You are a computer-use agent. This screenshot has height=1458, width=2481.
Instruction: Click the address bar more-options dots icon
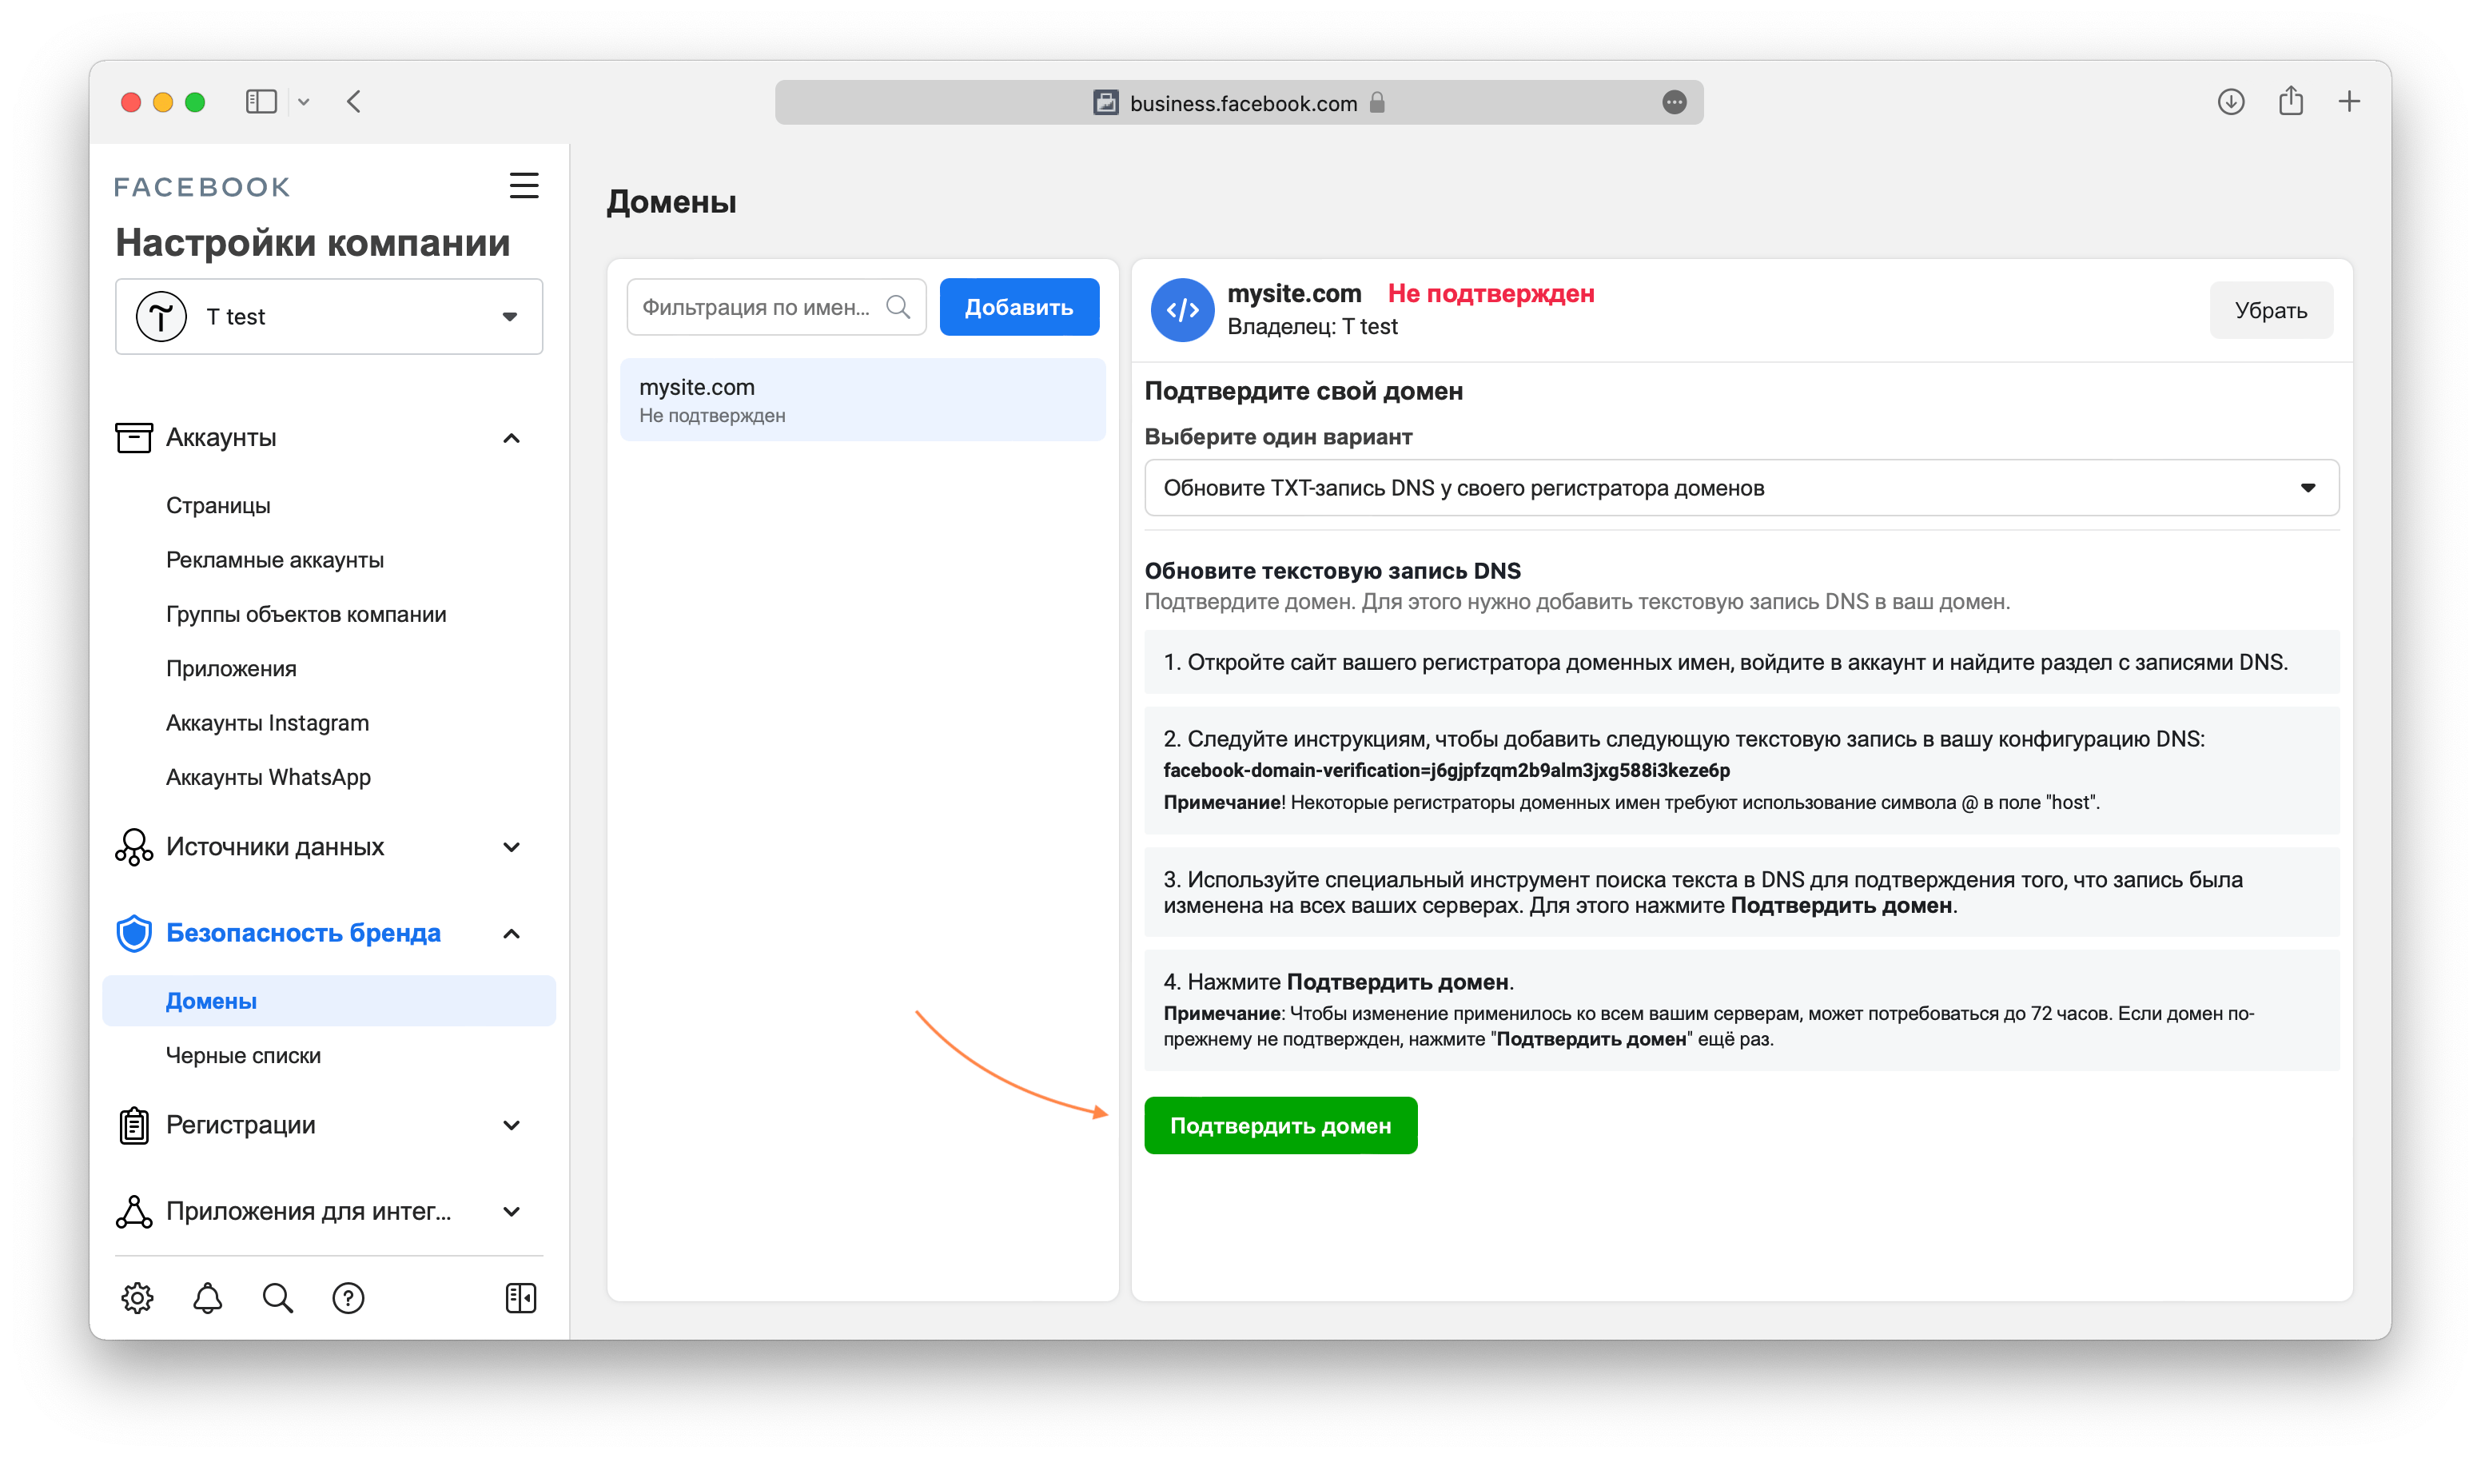coord(1674,102)
